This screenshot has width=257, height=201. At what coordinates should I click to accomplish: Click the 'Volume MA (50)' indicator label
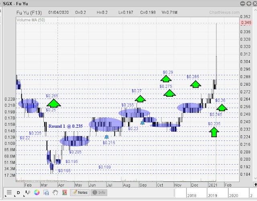[x=31, y=20]
